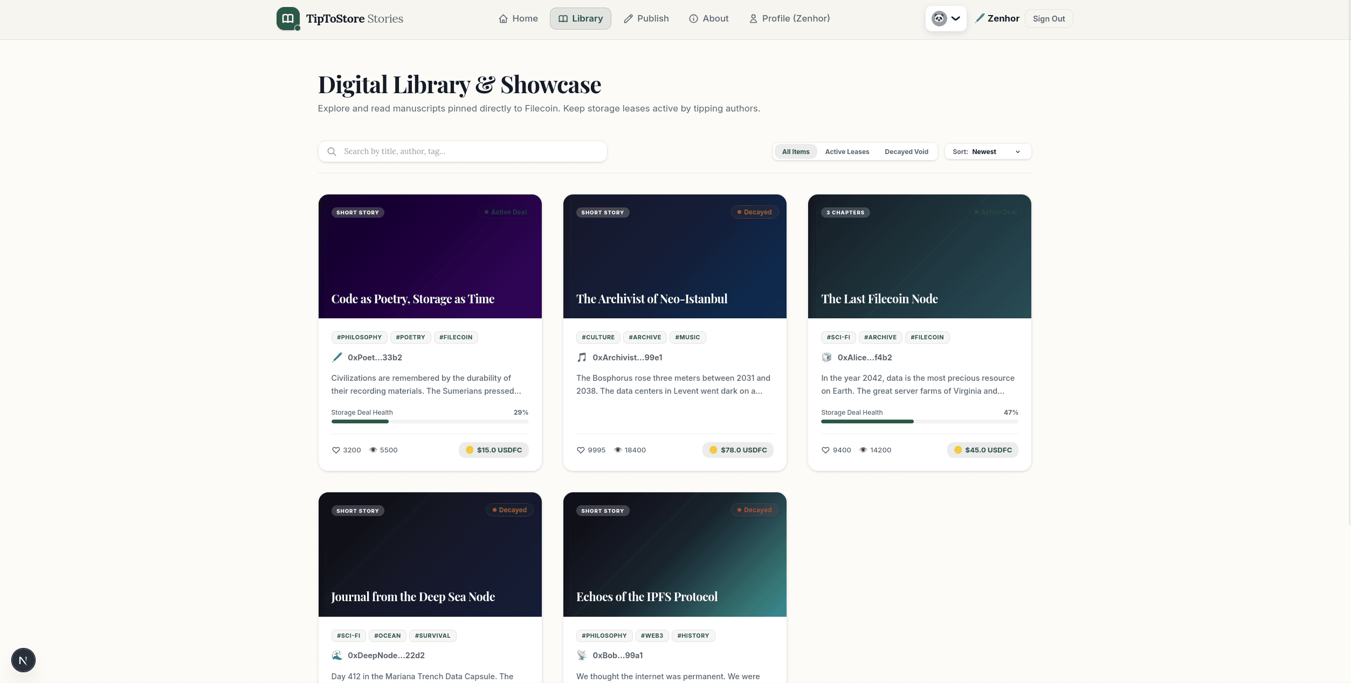
Task: Click 47% Storage Deal Health bar
Action: point(919,421)
